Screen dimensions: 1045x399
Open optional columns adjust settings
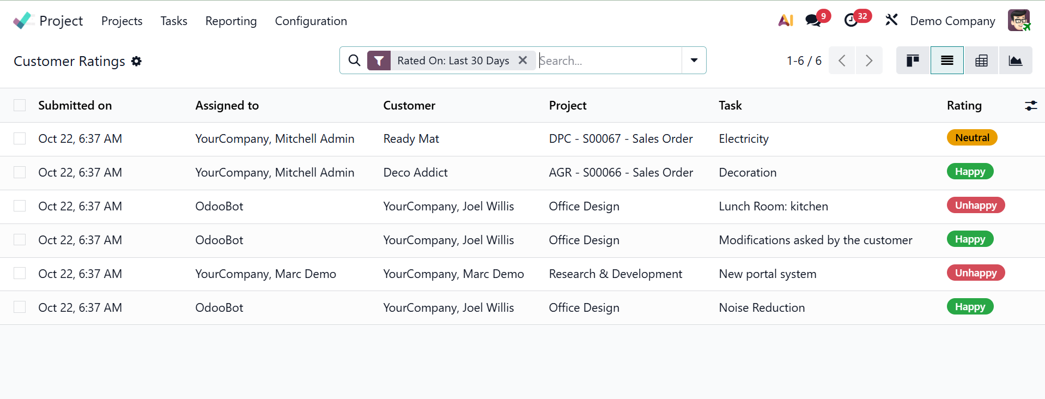tap(1030, 106)
